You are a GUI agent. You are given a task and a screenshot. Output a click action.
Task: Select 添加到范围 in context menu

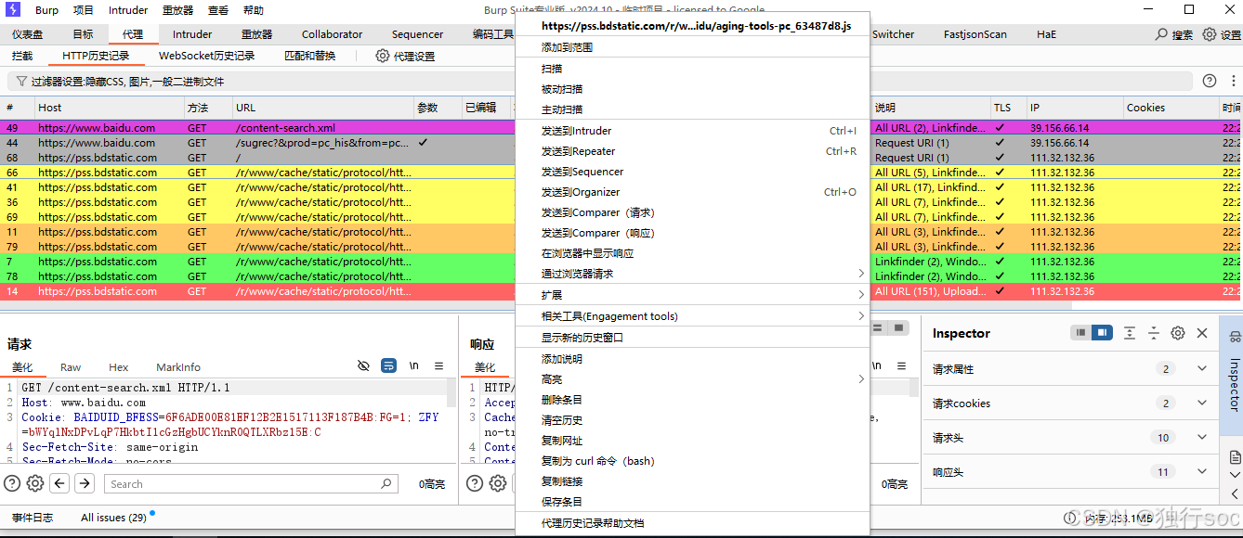pyautogui.click(x=692, y=47)
